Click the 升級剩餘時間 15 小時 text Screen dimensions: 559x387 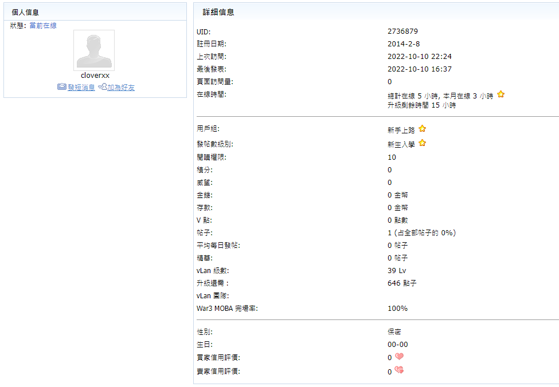tap(422, 105)
